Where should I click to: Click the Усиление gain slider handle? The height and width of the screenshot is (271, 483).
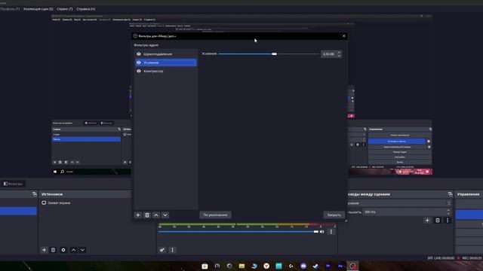tap(274, 54)
